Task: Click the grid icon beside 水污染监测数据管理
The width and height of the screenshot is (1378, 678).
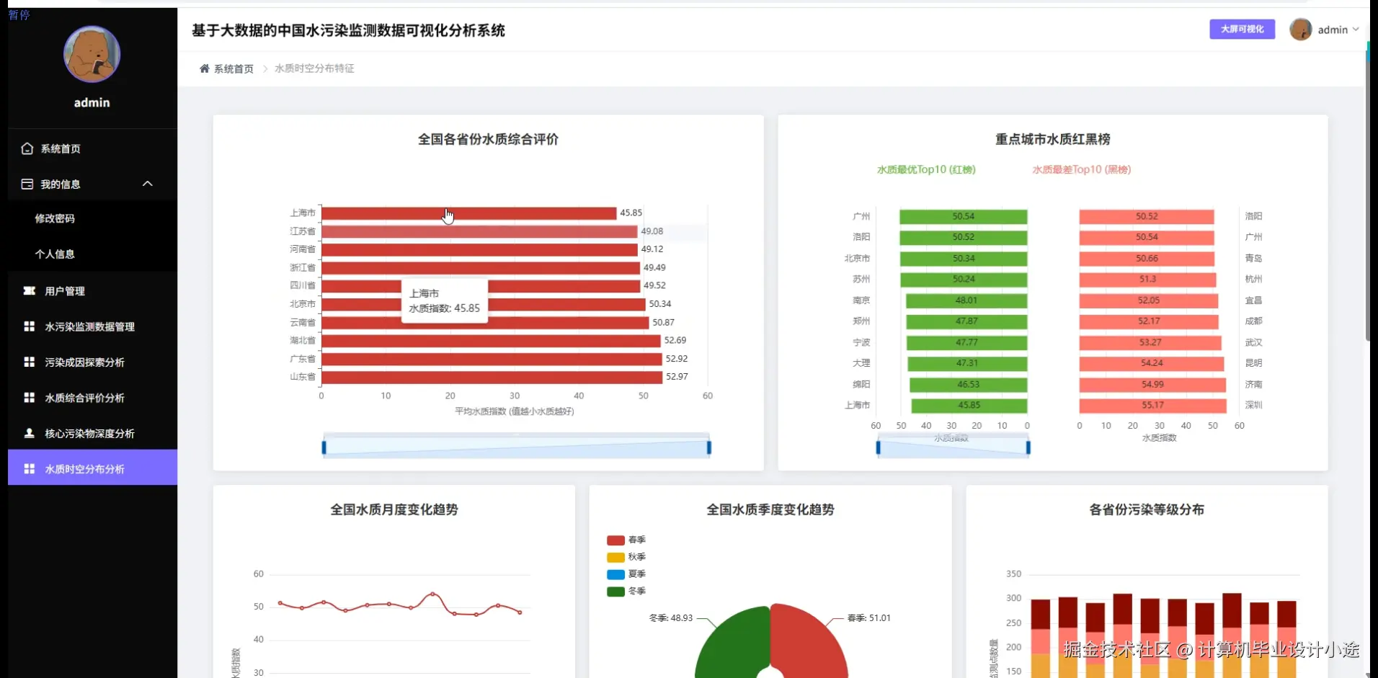Action: click(x=29, y=326)
